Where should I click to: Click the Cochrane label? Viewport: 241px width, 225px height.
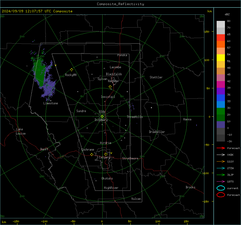88,150
